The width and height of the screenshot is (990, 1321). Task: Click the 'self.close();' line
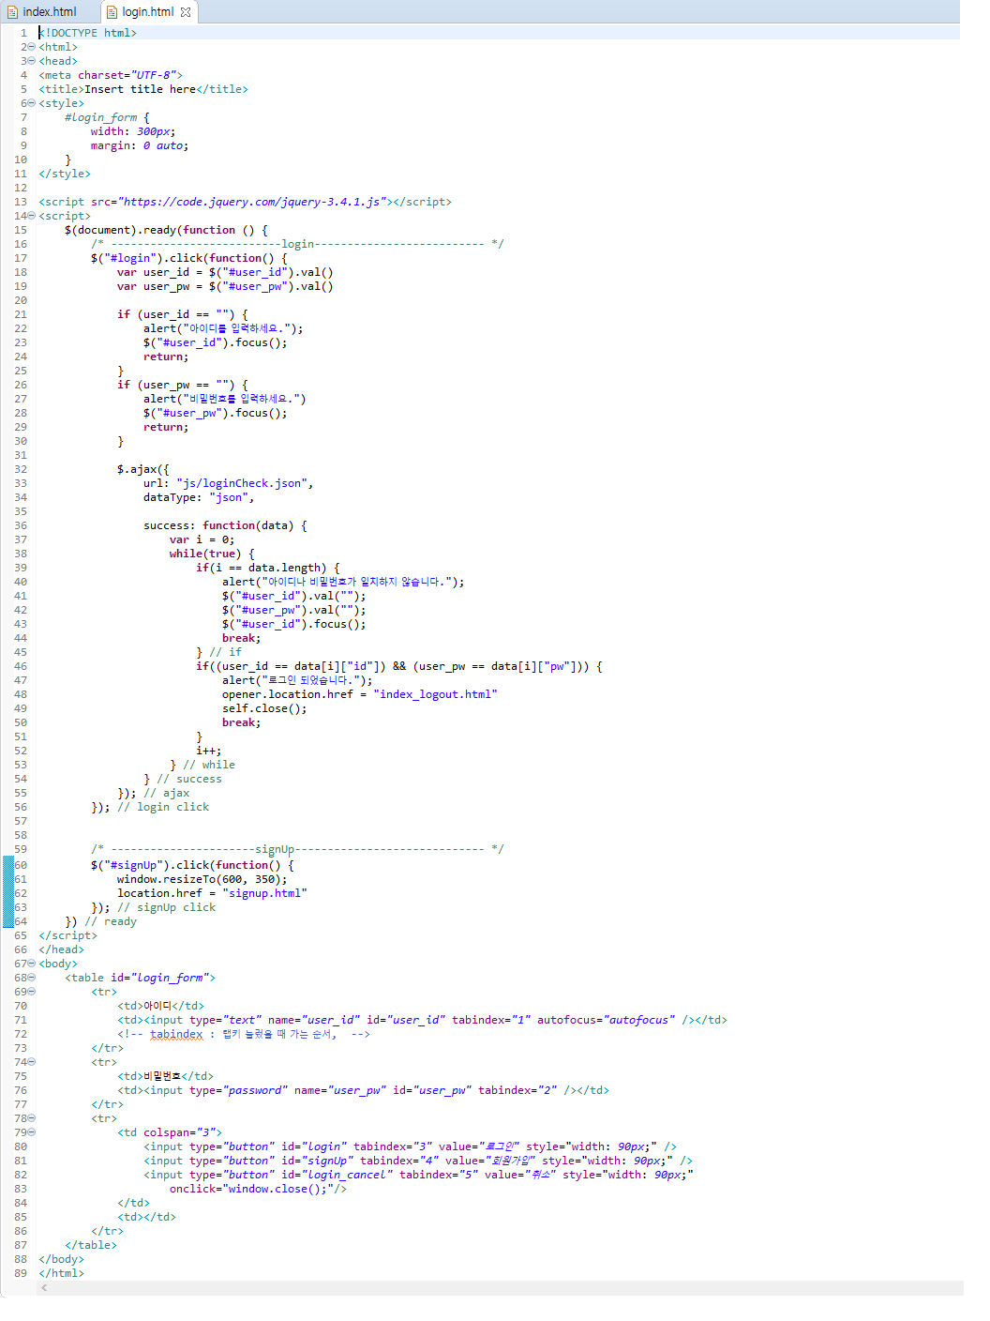[x=264, y=708]
